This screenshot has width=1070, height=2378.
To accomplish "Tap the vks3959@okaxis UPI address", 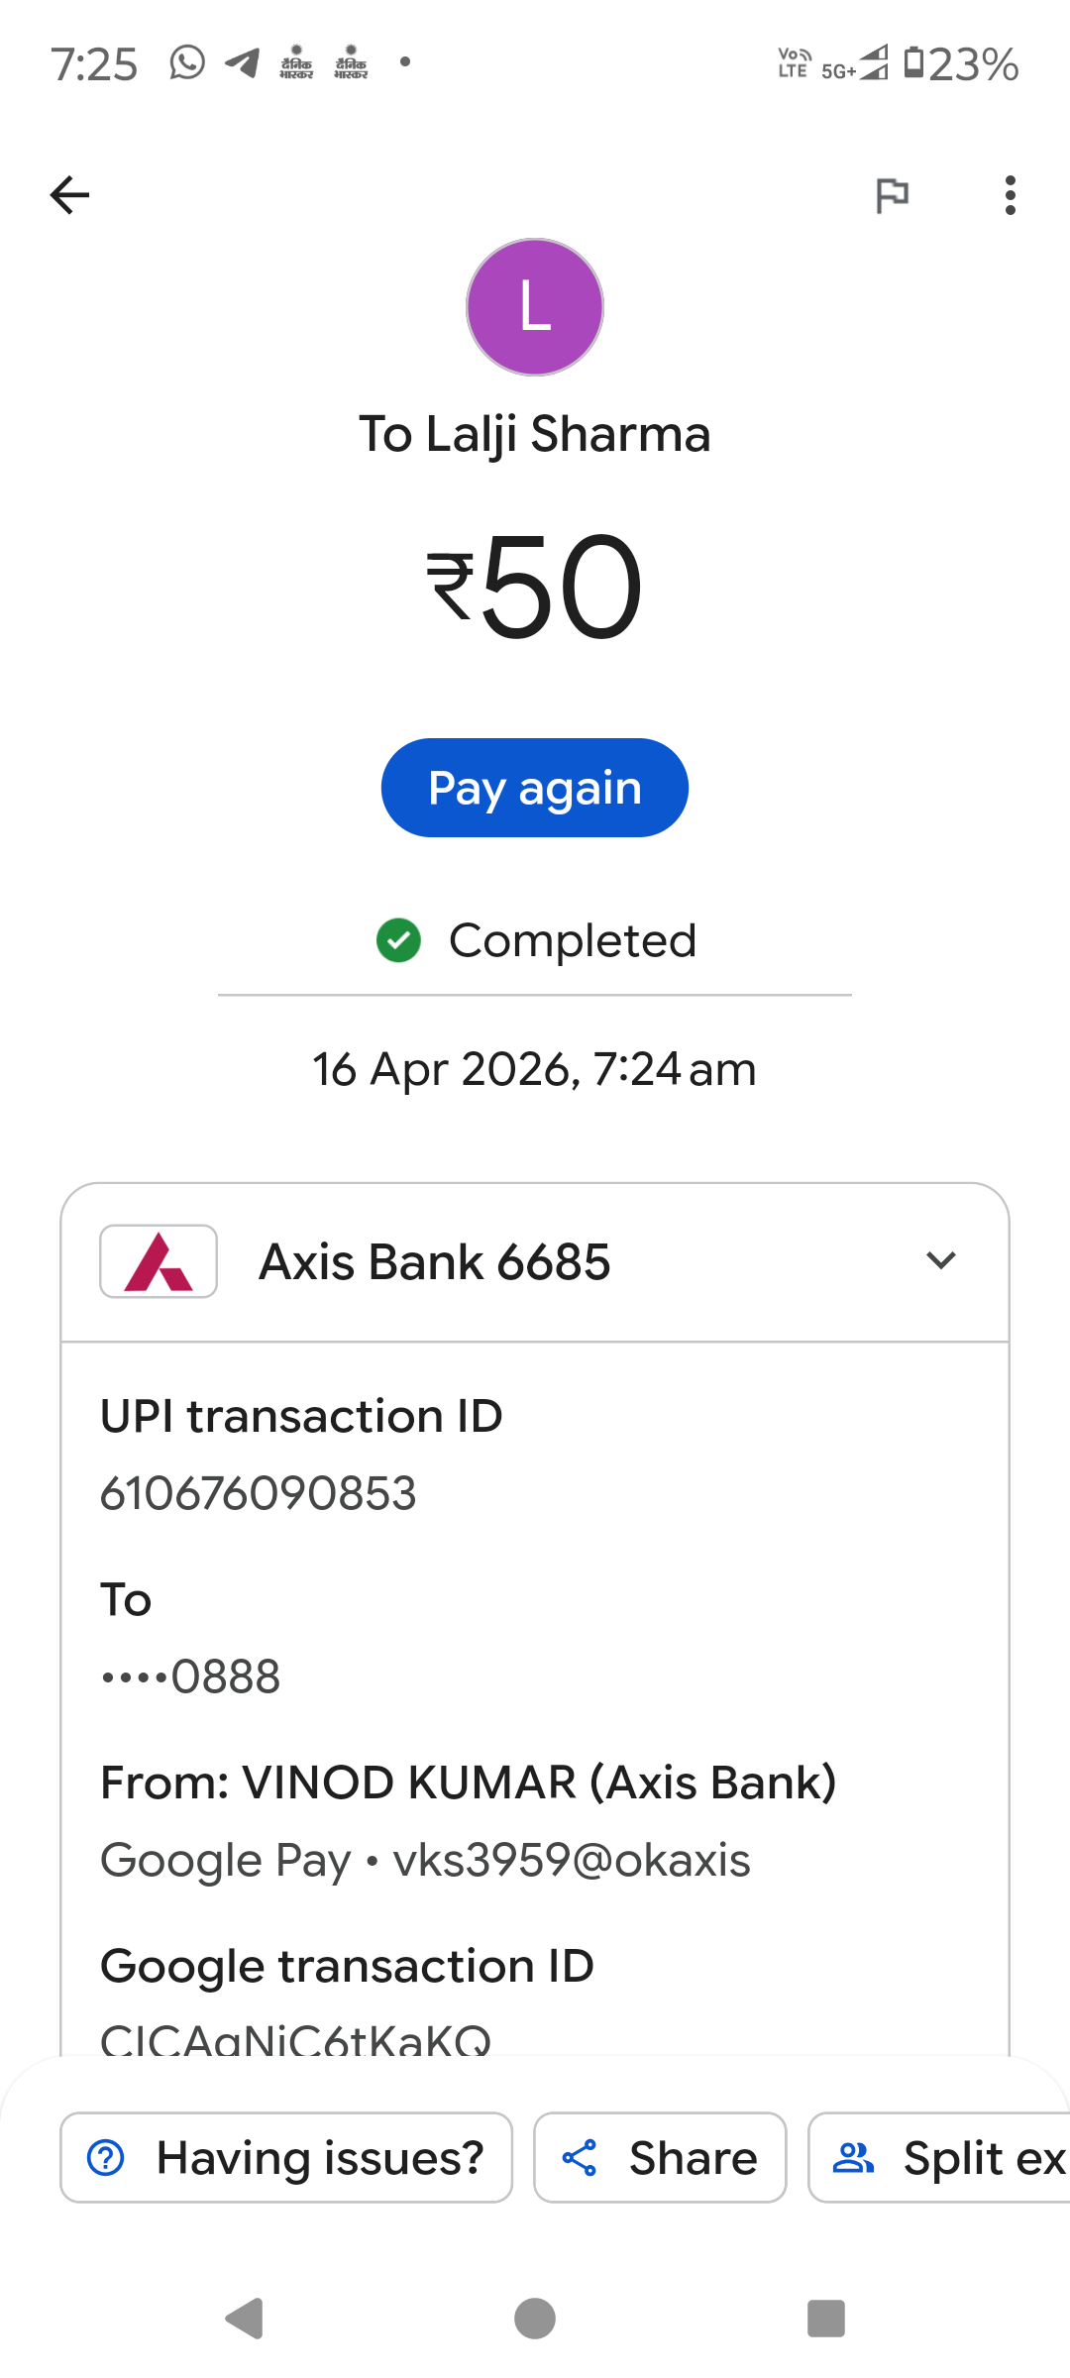I will pyautogui.click(x=572, y=1860).
